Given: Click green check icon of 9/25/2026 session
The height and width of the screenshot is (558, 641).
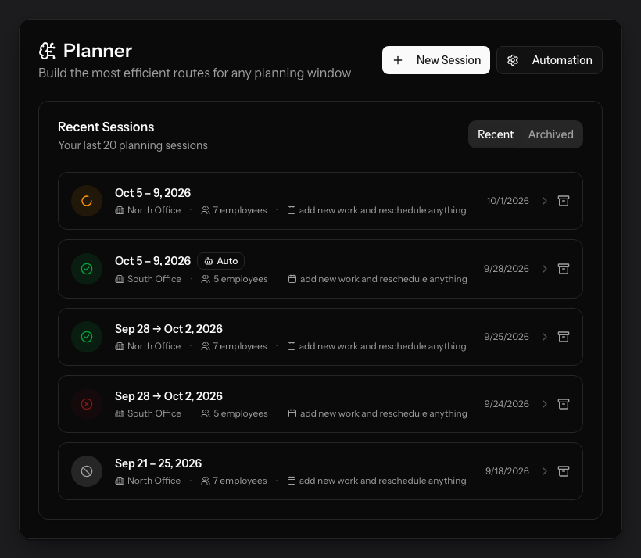Looking at the screenshot, I should click(87, 336).
